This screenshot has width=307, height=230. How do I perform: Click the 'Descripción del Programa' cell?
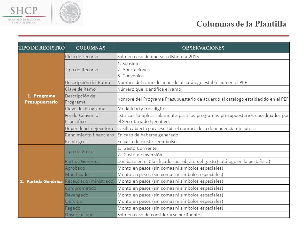coord(91,99)
